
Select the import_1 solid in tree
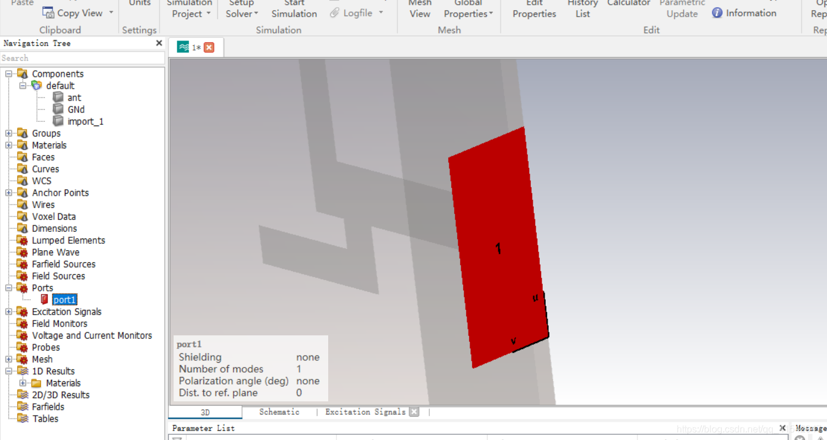(x=86, y=121)
